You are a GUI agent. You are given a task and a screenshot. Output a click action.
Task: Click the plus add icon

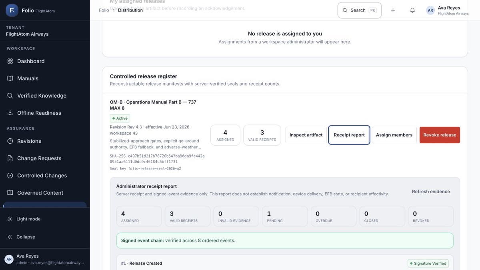(393, 10)
